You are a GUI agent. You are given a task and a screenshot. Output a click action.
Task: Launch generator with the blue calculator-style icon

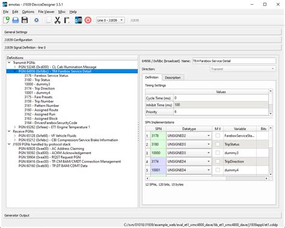78,20
